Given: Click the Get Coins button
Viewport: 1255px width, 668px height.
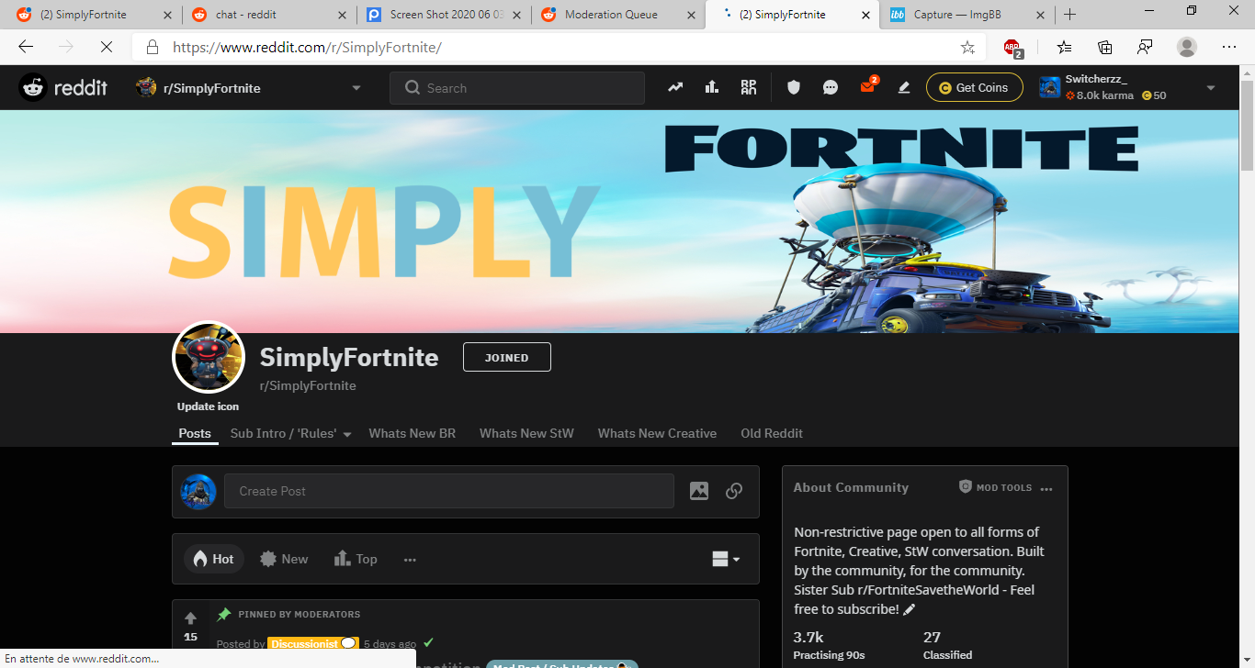Looking at the screenshot, I should 974,88.
